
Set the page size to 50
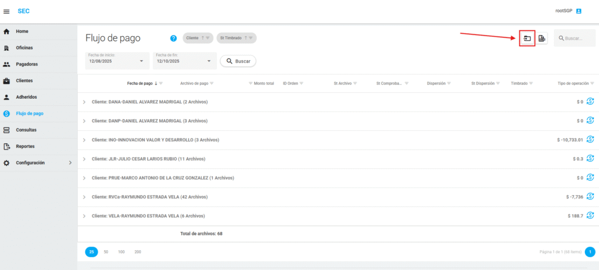[106, 252]
